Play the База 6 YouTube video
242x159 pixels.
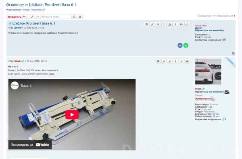[72, 114]
